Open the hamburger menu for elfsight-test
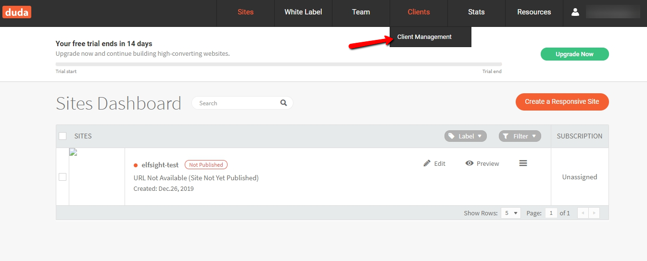647x261 pixels. (x=523, y=163)
